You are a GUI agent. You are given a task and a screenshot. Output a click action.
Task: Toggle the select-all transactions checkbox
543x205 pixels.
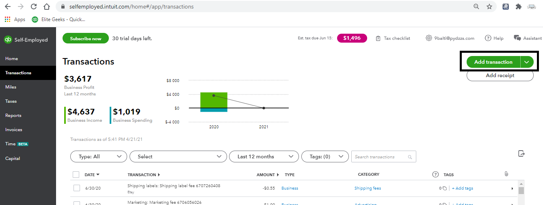[x=76, y=175]
